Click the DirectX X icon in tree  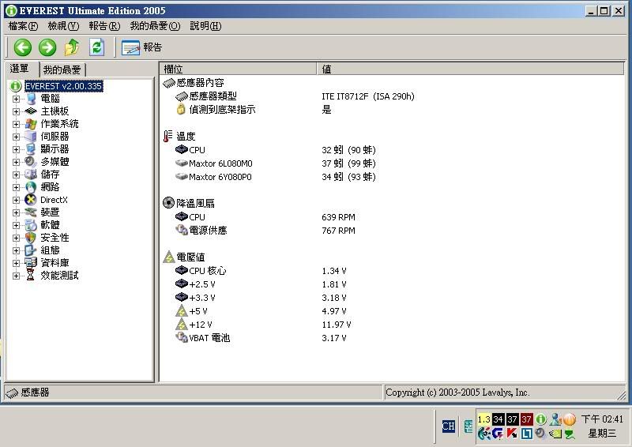(x=31, y=200)
